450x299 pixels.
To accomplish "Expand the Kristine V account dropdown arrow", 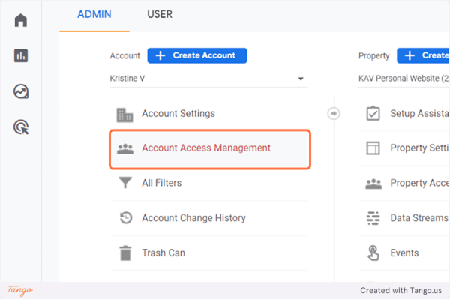I will (301, 79).
